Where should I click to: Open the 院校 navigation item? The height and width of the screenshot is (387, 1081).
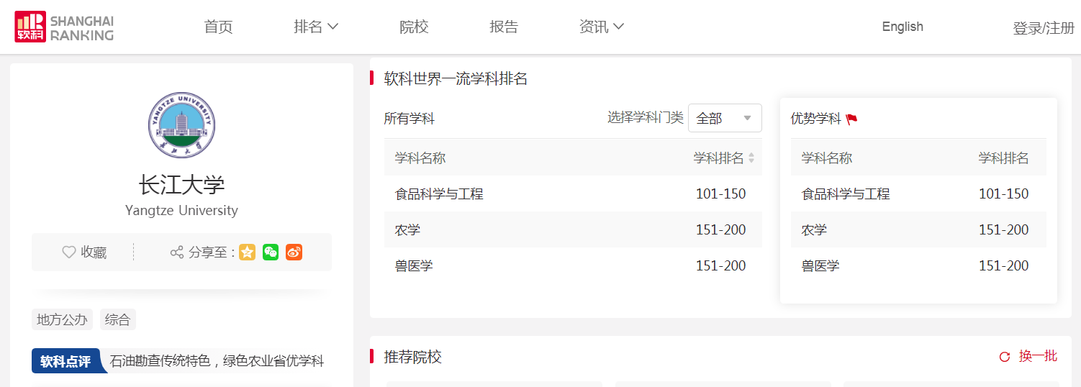point(414,27)
